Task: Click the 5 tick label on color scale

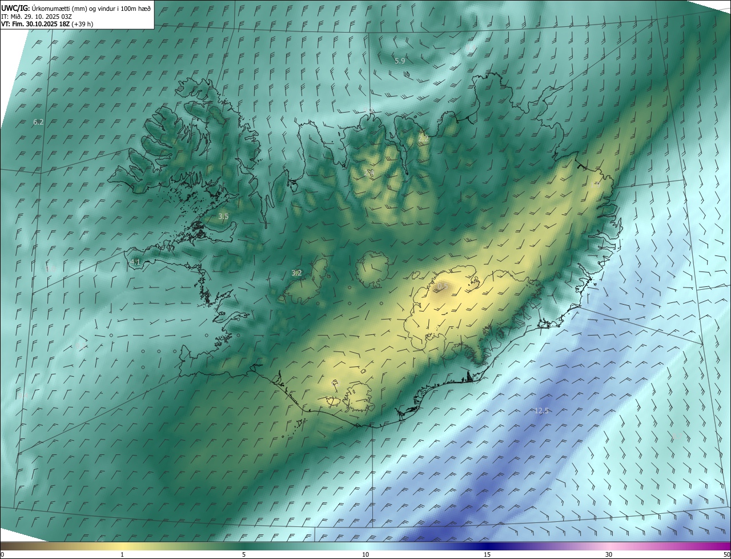Action: [x=244, y=554]
